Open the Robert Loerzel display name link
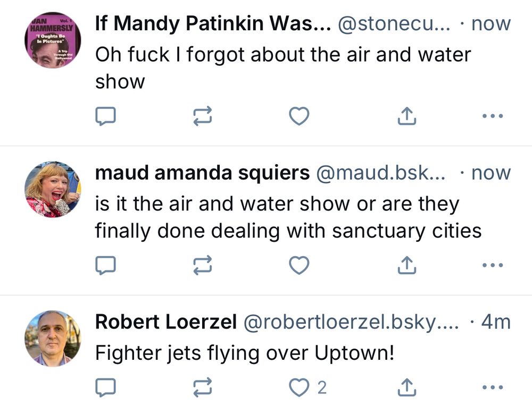 165,322
